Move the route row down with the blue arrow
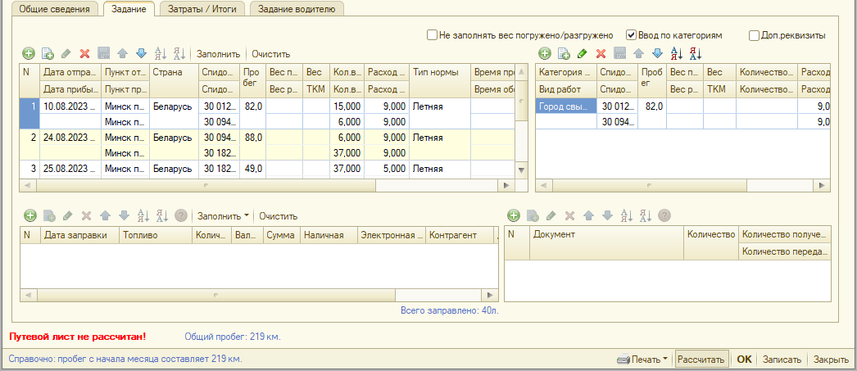The width and height of the screenshot is (857, 371). coord(140,53)
